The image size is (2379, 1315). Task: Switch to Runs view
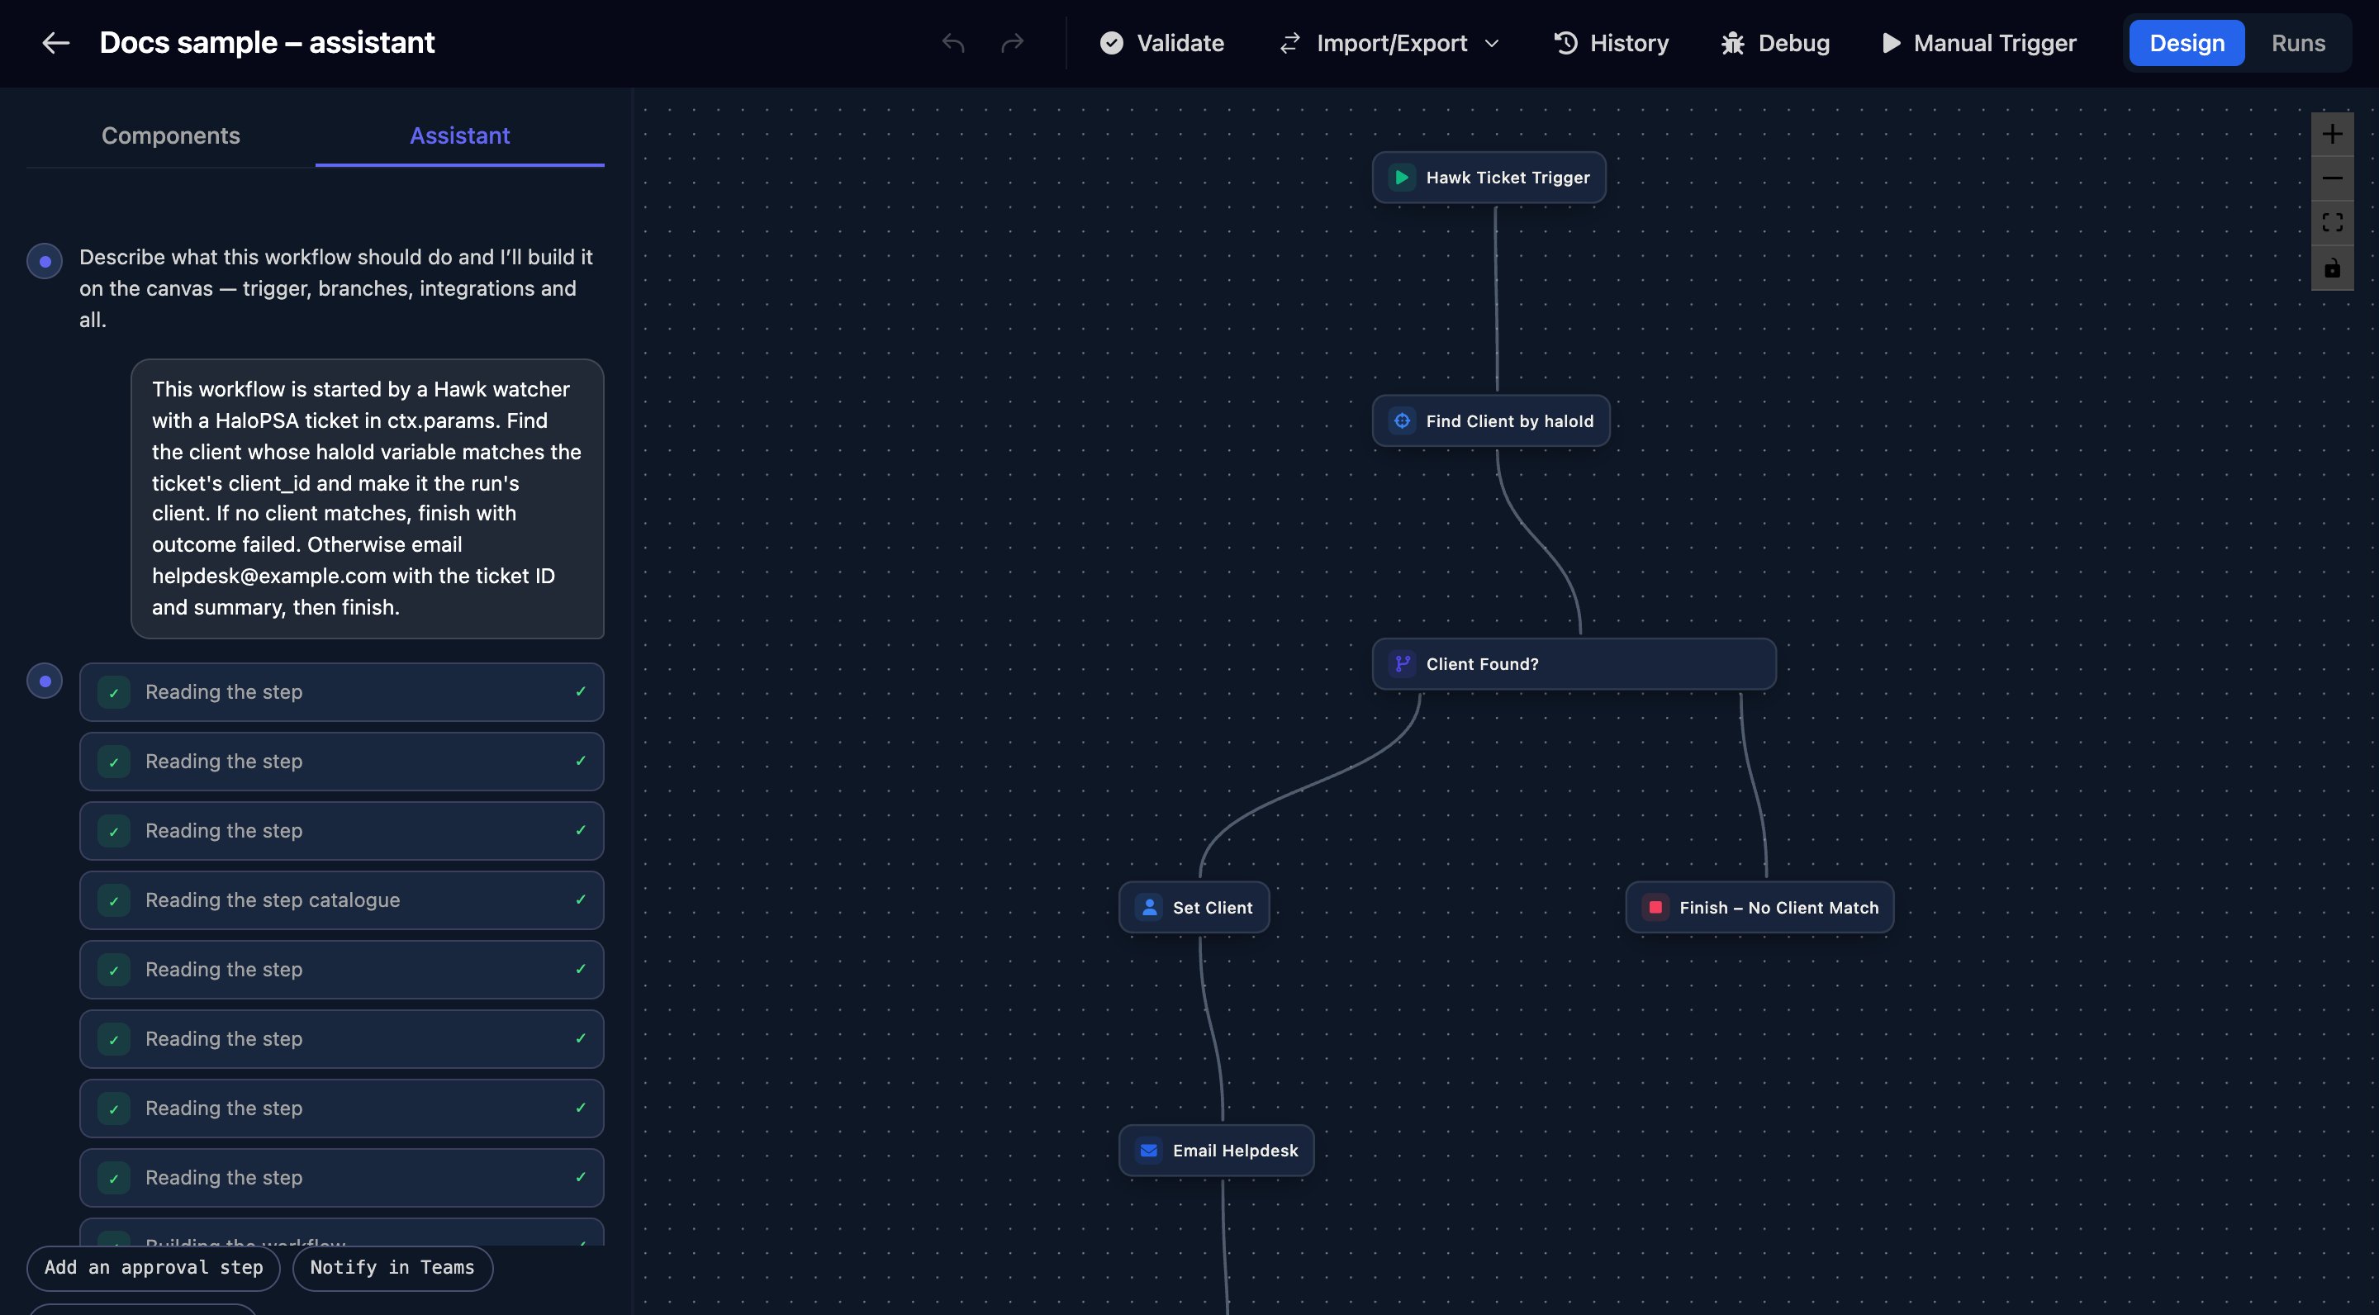[x=2298, y=42]
